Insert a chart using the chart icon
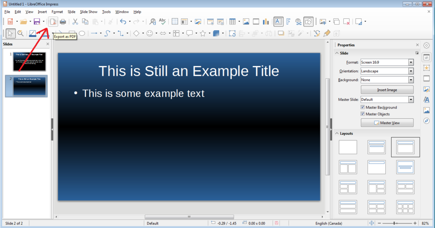435x228 pixels. coord(266,21)
